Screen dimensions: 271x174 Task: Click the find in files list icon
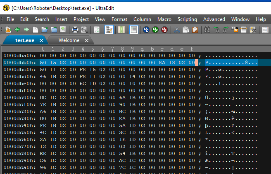253,30
